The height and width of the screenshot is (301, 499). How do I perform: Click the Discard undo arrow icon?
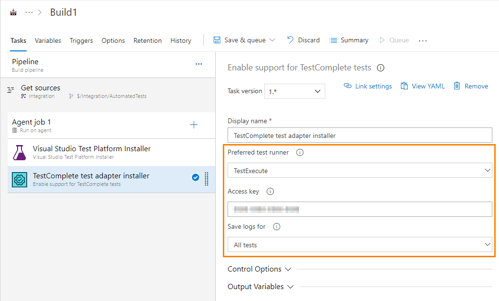[x=290, y=40]
